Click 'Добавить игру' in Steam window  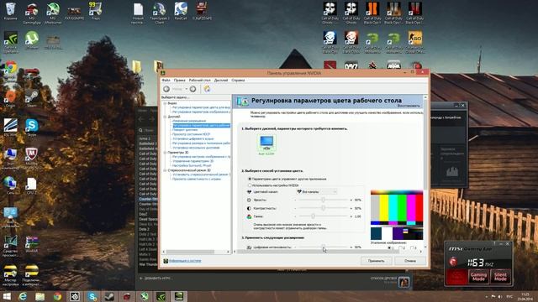(x=154, y=279)
